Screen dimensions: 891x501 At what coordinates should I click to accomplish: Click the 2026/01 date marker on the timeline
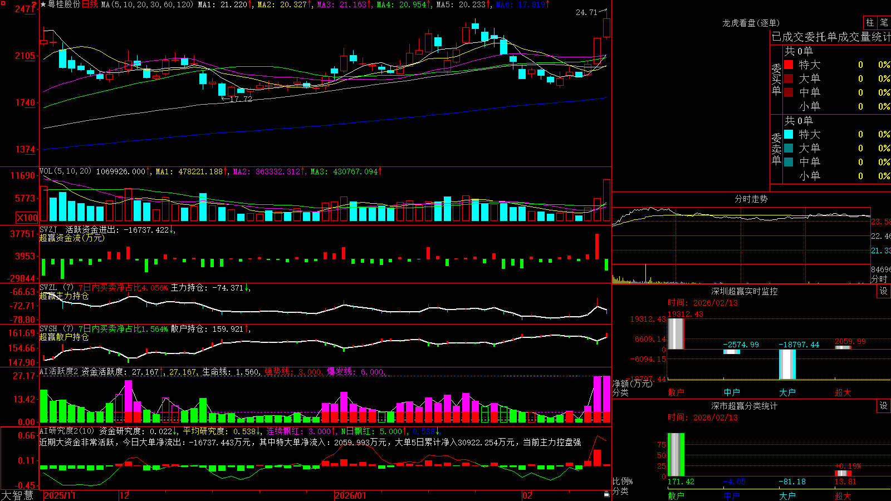pos(351,495)
